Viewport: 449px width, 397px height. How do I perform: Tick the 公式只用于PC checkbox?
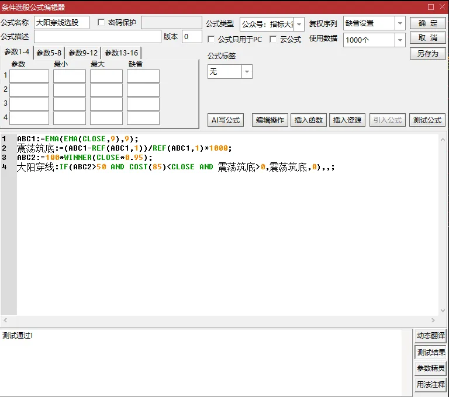(x=211, y=39)
